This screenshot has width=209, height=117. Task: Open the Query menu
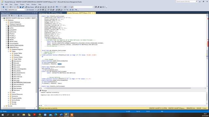coord(16,4)
